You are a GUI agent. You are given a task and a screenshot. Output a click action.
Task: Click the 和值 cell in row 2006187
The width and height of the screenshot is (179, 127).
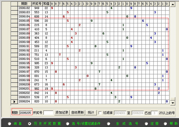coord(46,29)
